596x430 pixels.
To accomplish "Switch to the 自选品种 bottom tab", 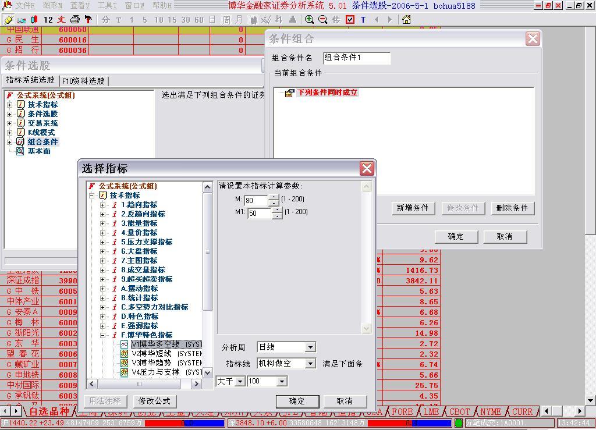I will pos(49,411).
